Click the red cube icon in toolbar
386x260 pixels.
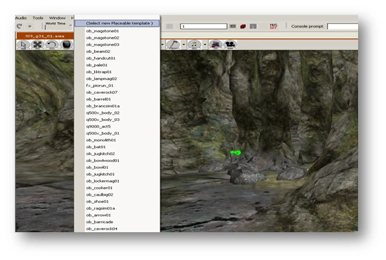point(243,27)
